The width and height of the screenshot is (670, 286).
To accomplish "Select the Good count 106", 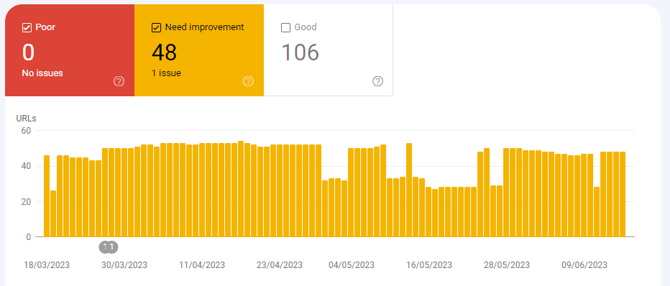I will coord(300,52).
